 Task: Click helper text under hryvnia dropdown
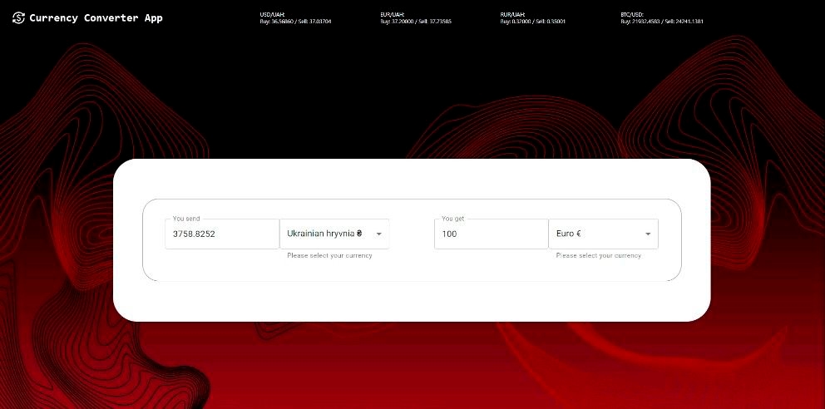point(329,255)
